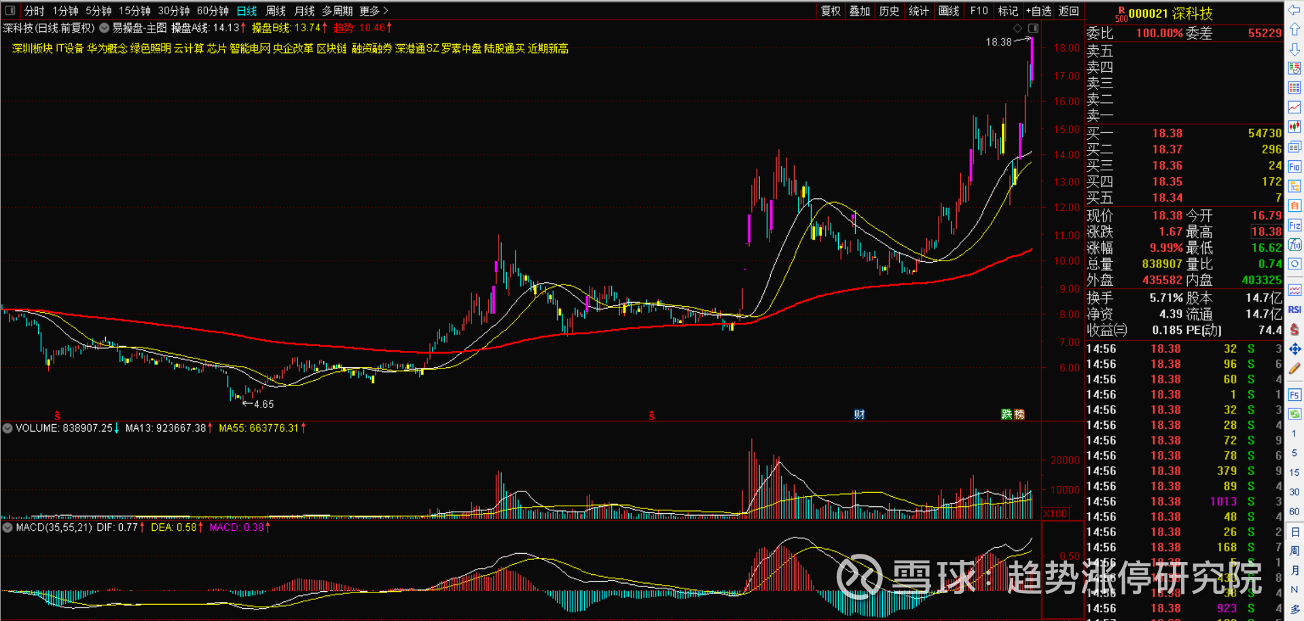Select the 1 minute period in sidebar

[x=1294, y=434]
